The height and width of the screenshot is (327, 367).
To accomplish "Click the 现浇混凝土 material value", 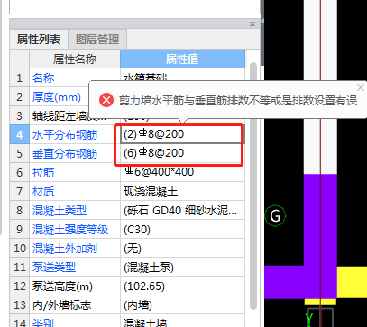I will pyautogui.click(x=182, y=192).
